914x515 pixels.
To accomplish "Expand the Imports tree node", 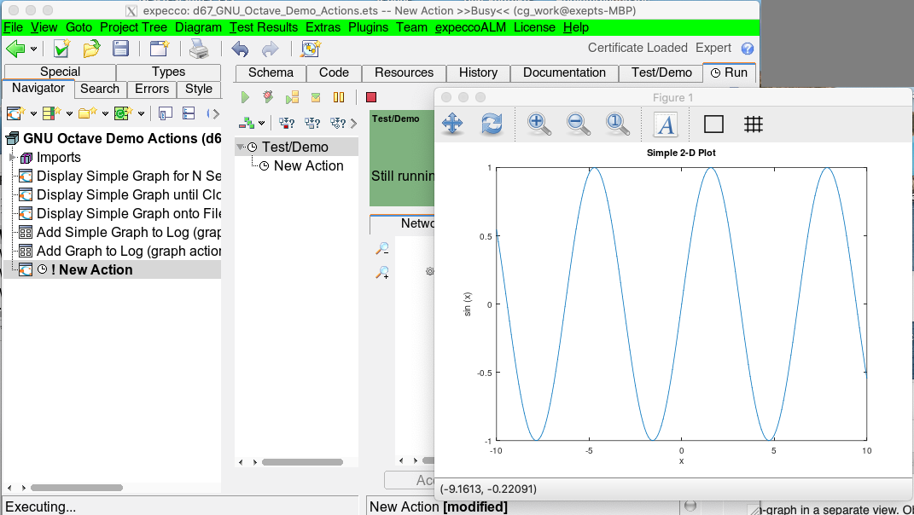I will point(12,158).
